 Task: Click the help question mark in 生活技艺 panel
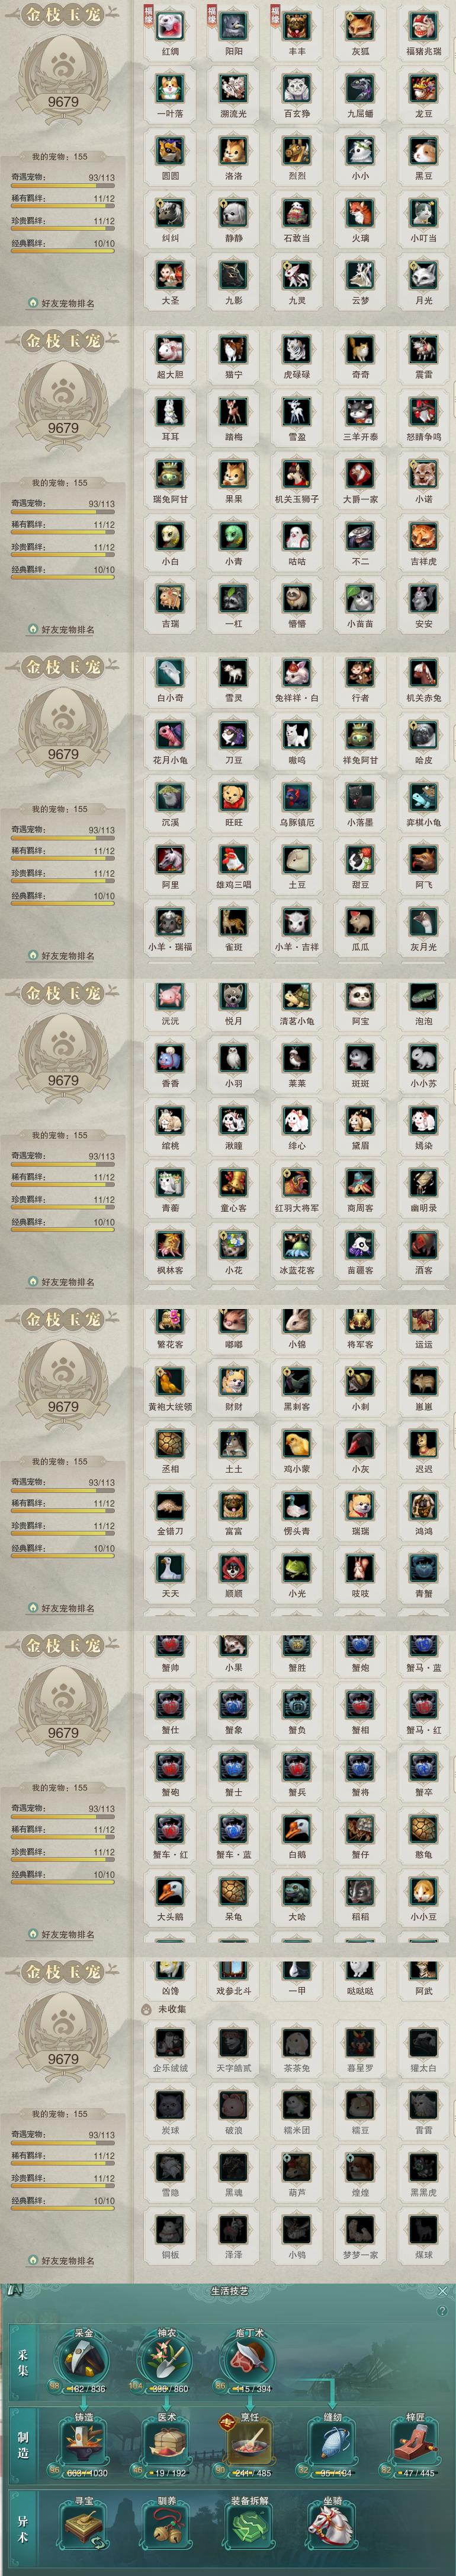coord(443,2310)
